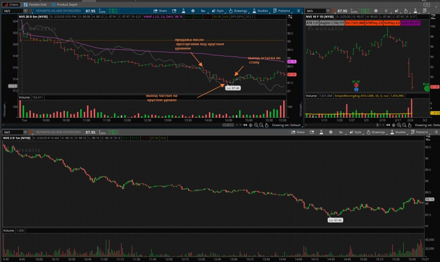Click the VWAP study label in top-left chart
Viewport: 440px width, 262px height.
coord(158,17)
